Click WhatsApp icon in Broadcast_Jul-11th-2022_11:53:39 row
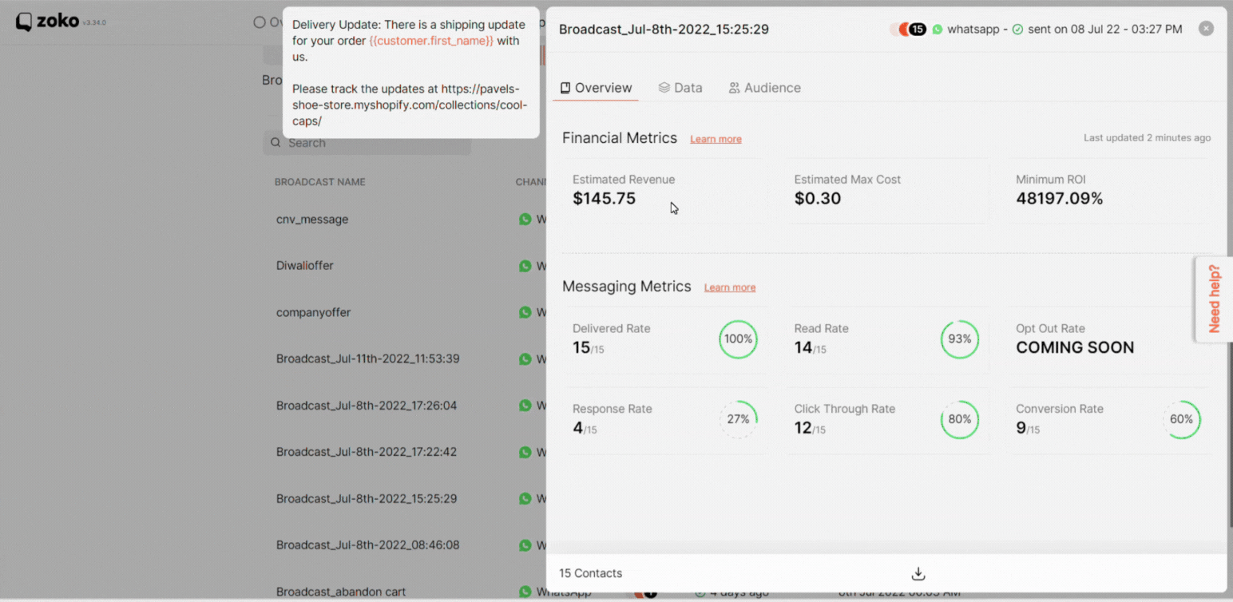 point(525,358)
